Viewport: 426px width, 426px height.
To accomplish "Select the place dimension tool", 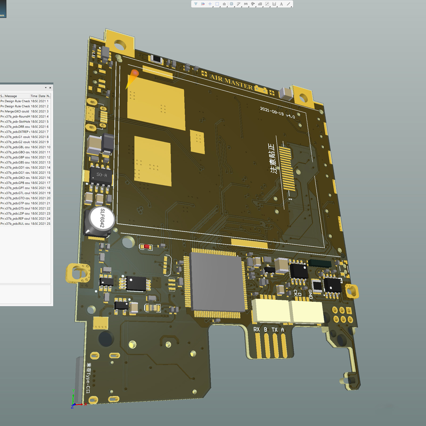I will click(x=274, y=4).
